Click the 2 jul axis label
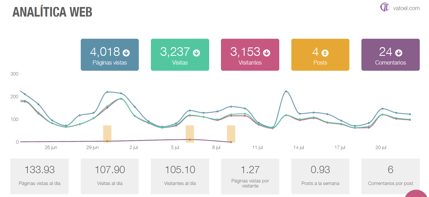The height and width of the screenshot is (197, 429). [x=133, y=148]
